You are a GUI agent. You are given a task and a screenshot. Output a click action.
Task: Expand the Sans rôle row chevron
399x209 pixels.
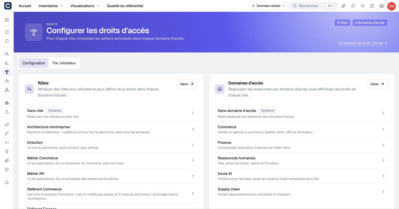(193, 113)
